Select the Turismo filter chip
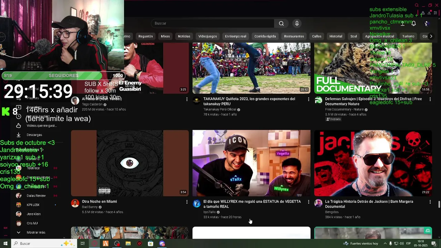441x248 pixels. [408, 36]
